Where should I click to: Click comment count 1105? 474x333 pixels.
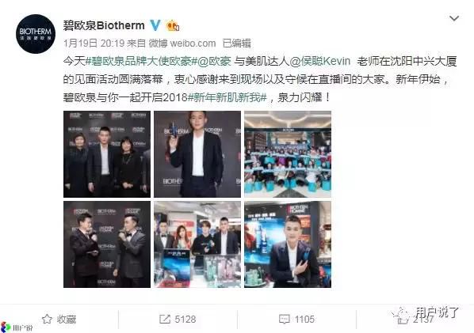(x=304, y=319)
